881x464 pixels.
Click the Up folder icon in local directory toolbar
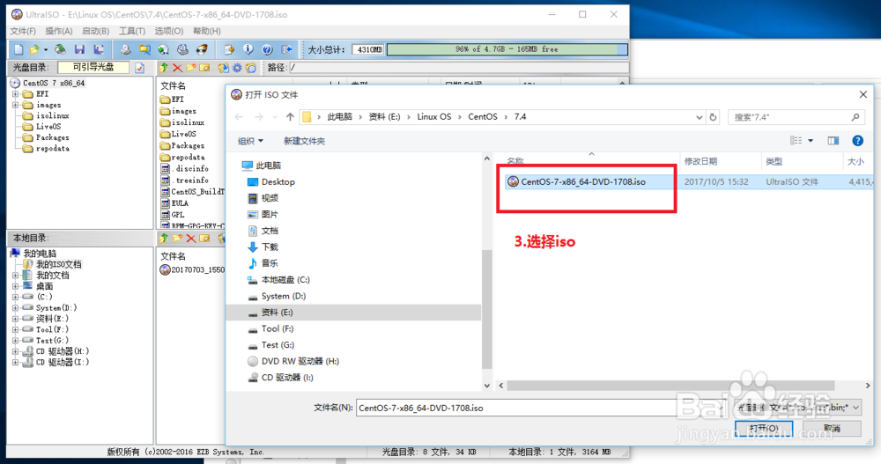tap(164, 239)
